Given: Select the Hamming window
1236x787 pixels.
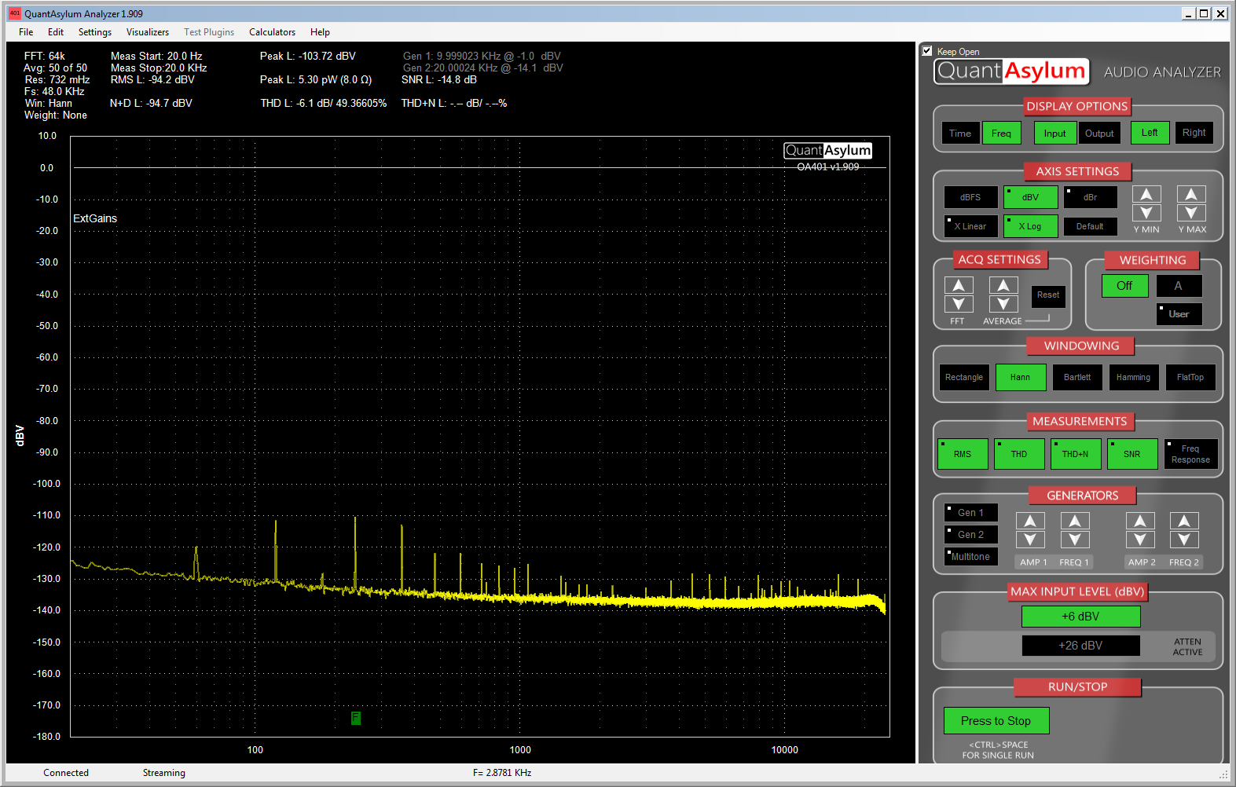Looking at the screenshot, I should click(1134, 378).
